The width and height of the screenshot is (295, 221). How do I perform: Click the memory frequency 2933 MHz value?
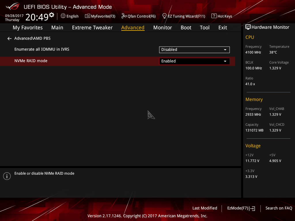point(253,115)
